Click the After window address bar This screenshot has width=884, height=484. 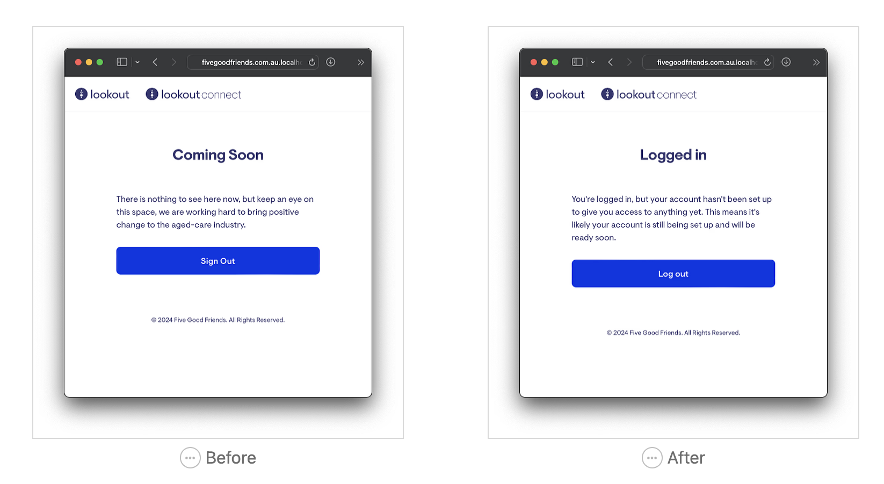pos(708,62)
